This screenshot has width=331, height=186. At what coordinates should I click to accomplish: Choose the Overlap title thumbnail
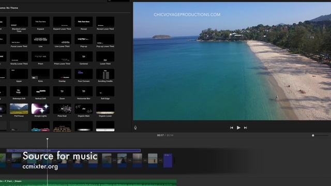point(62,74)
